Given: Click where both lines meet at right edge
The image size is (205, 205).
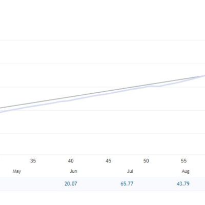Looking at the screenshot, I should pos(203,76).
